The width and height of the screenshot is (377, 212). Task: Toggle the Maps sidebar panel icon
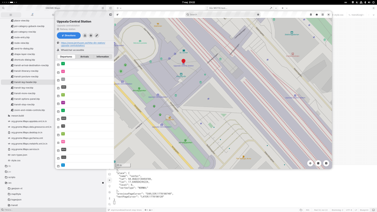[x=111, y=15]
